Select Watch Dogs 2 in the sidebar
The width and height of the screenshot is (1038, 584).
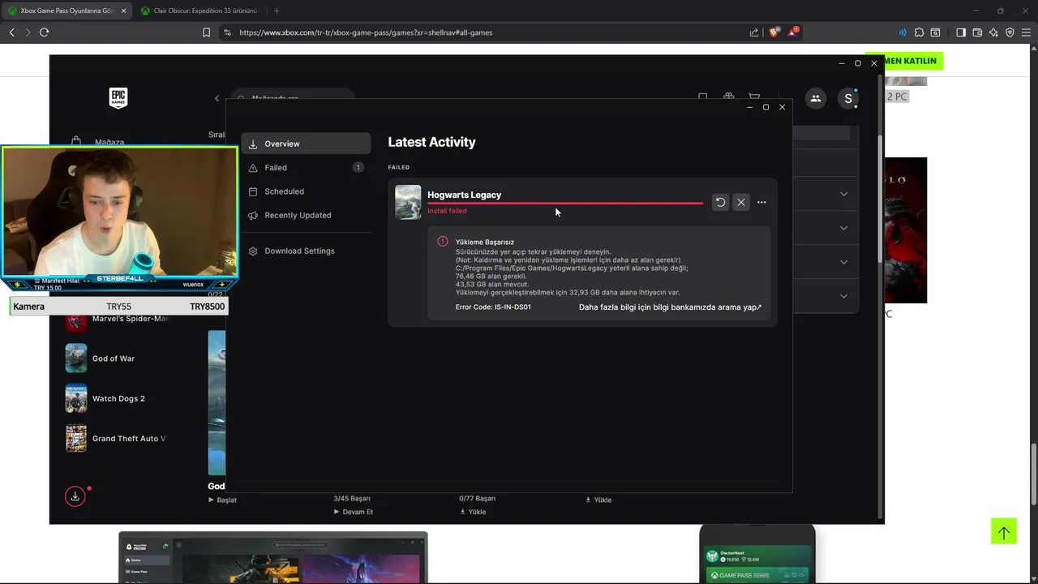coord(118,398)
